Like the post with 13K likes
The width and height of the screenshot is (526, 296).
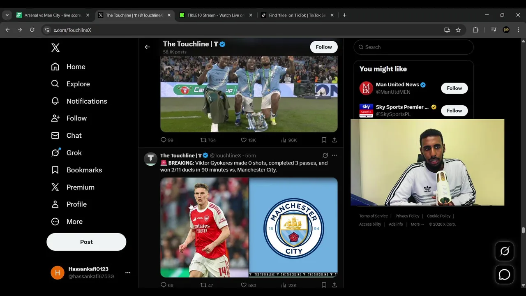pyautogui.click(x=248, y=140)
